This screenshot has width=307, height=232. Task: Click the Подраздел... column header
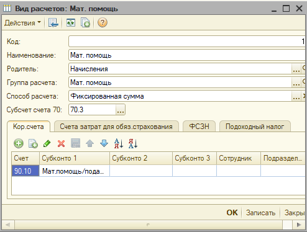pyautogui.click(x=283, y=158)
